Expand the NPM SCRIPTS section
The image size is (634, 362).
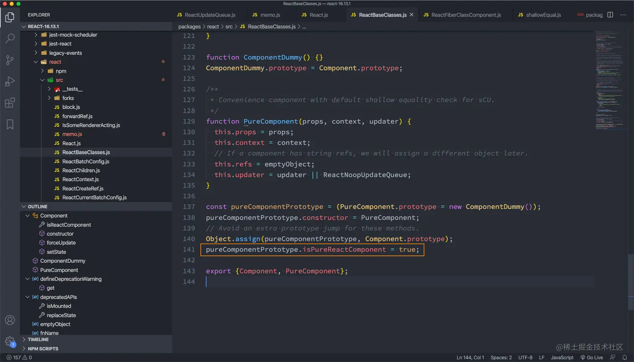(x=96, y=349)
